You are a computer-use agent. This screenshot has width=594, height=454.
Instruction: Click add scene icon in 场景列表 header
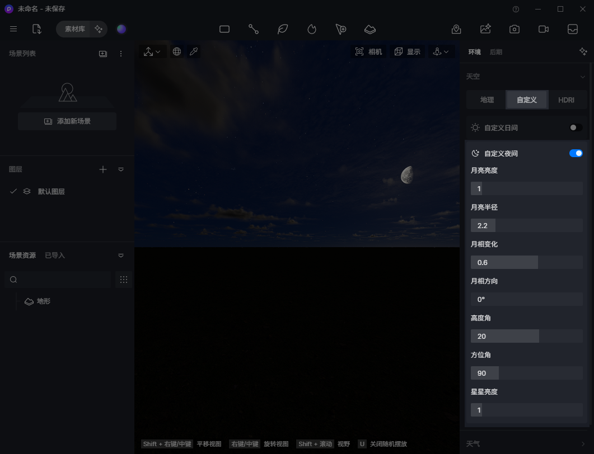point(103,54)
